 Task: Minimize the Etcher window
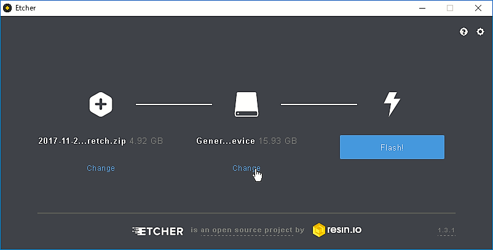(x=422, y=8)
